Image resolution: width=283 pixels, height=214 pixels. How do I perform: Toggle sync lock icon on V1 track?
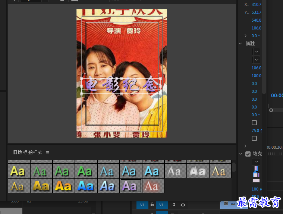pyautogui.click(x=173, y=205)
